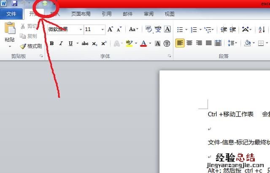Sort text with the A-Z icon
Viewport: 270px width, 173px height.
click(262, 29)
